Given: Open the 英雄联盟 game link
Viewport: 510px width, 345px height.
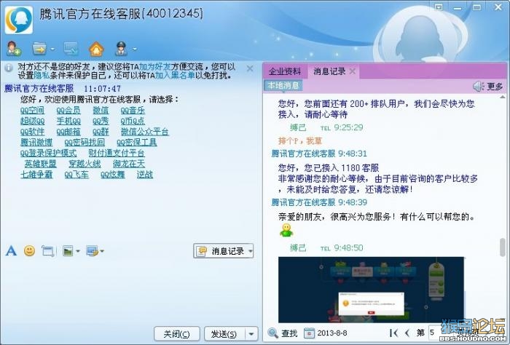Looking at the screenshot, I should coord(40,164).
